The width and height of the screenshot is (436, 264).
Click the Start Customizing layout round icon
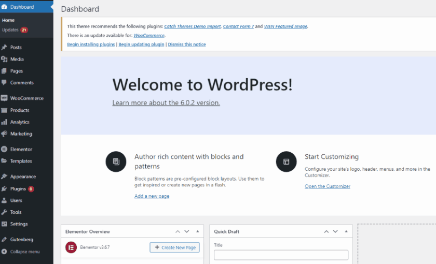286,162
